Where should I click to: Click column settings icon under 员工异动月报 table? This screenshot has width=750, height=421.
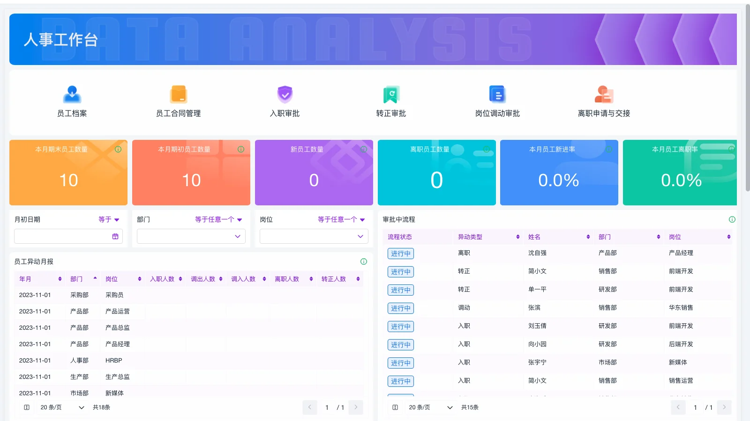pyautogui.click(x=27, y=407)
